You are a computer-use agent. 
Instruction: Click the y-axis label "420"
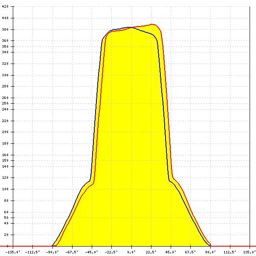point(5,6)
